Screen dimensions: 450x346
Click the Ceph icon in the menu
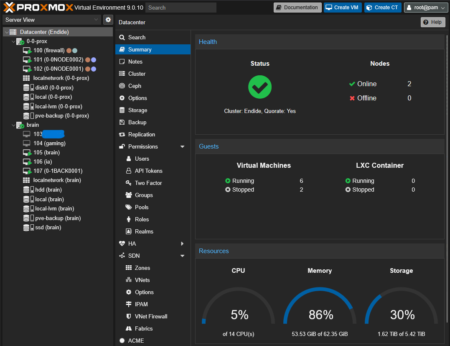point(122,86)
